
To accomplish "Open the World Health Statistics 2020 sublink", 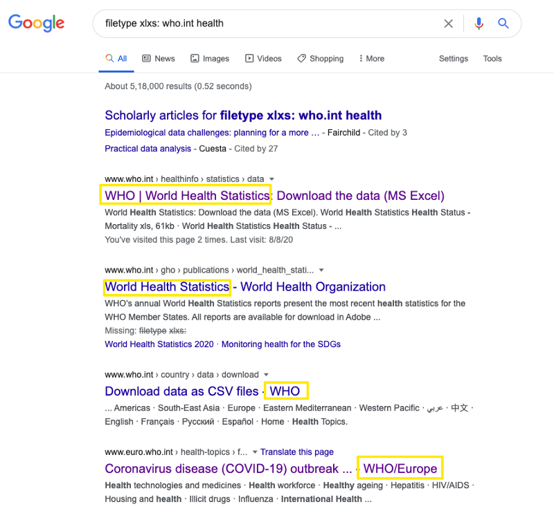I will [x=159, y=344].
